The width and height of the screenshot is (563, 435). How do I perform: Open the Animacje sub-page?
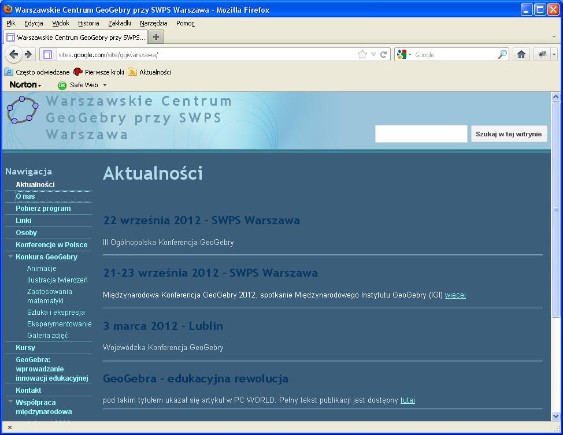tap(42, 269)
